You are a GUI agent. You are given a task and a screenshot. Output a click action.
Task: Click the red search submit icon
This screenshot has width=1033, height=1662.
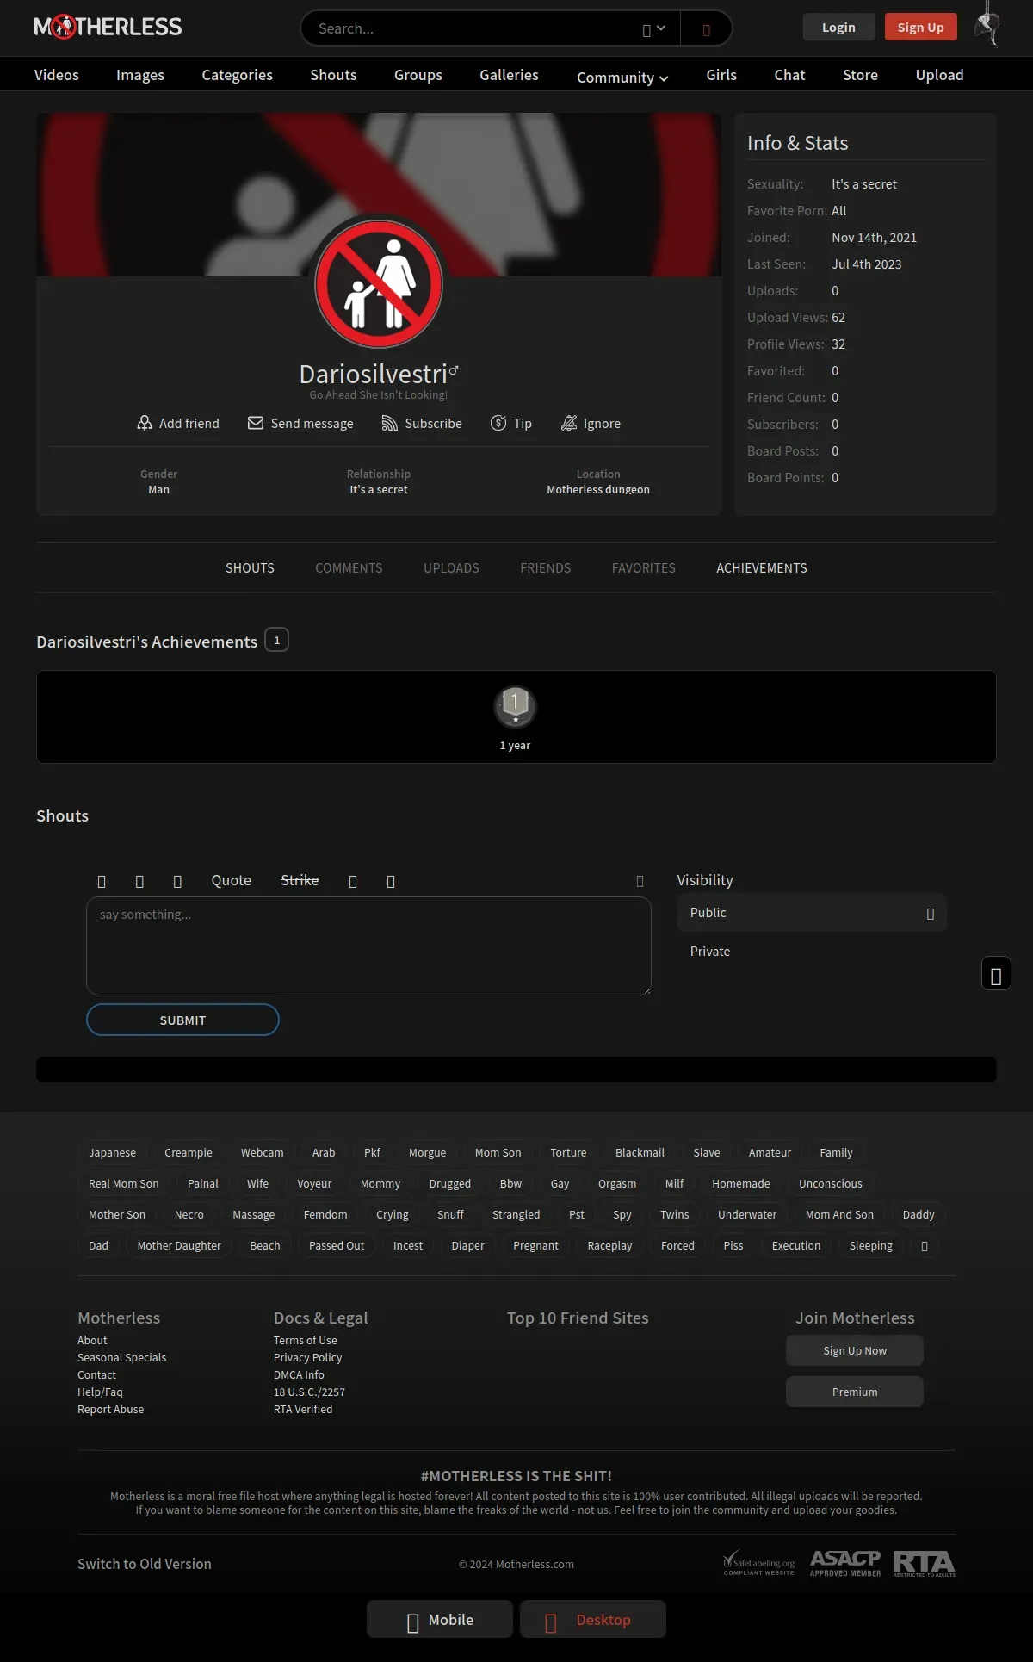pyautogui.click(x=706, y=29)
